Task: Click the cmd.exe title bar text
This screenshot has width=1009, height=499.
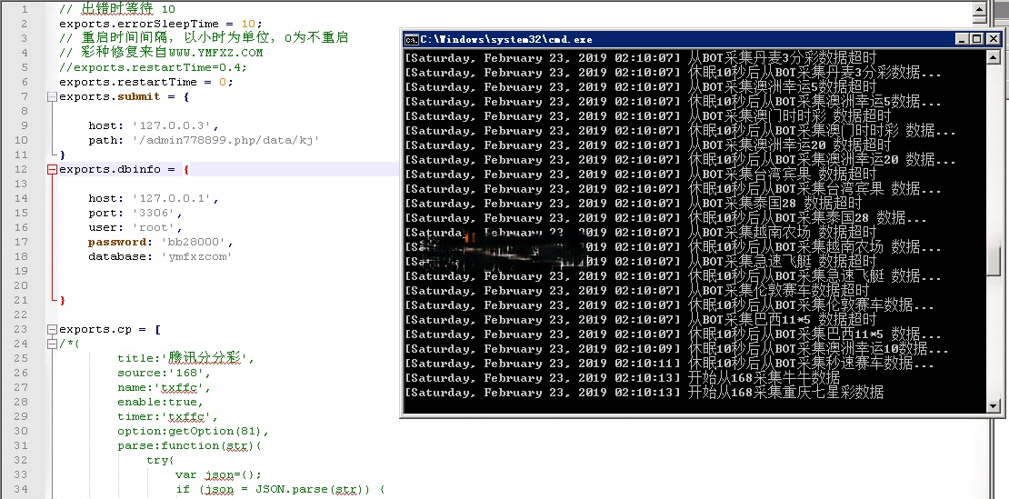Action: tap(505, 39)
